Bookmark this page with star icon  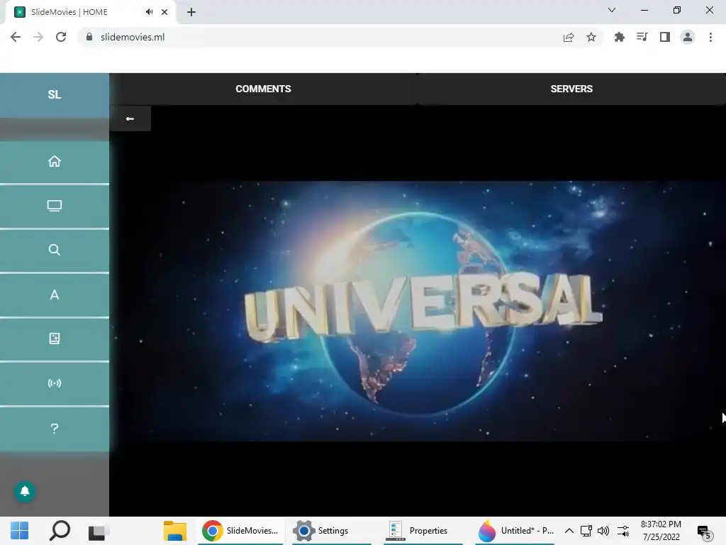pyautogui.click(x=591, y=37)
